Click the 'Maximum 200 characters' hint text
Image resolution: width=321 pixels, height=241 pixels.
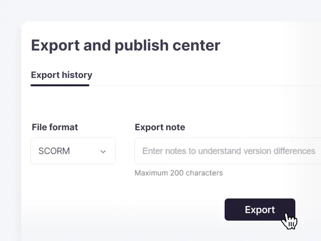click(179, 173)
